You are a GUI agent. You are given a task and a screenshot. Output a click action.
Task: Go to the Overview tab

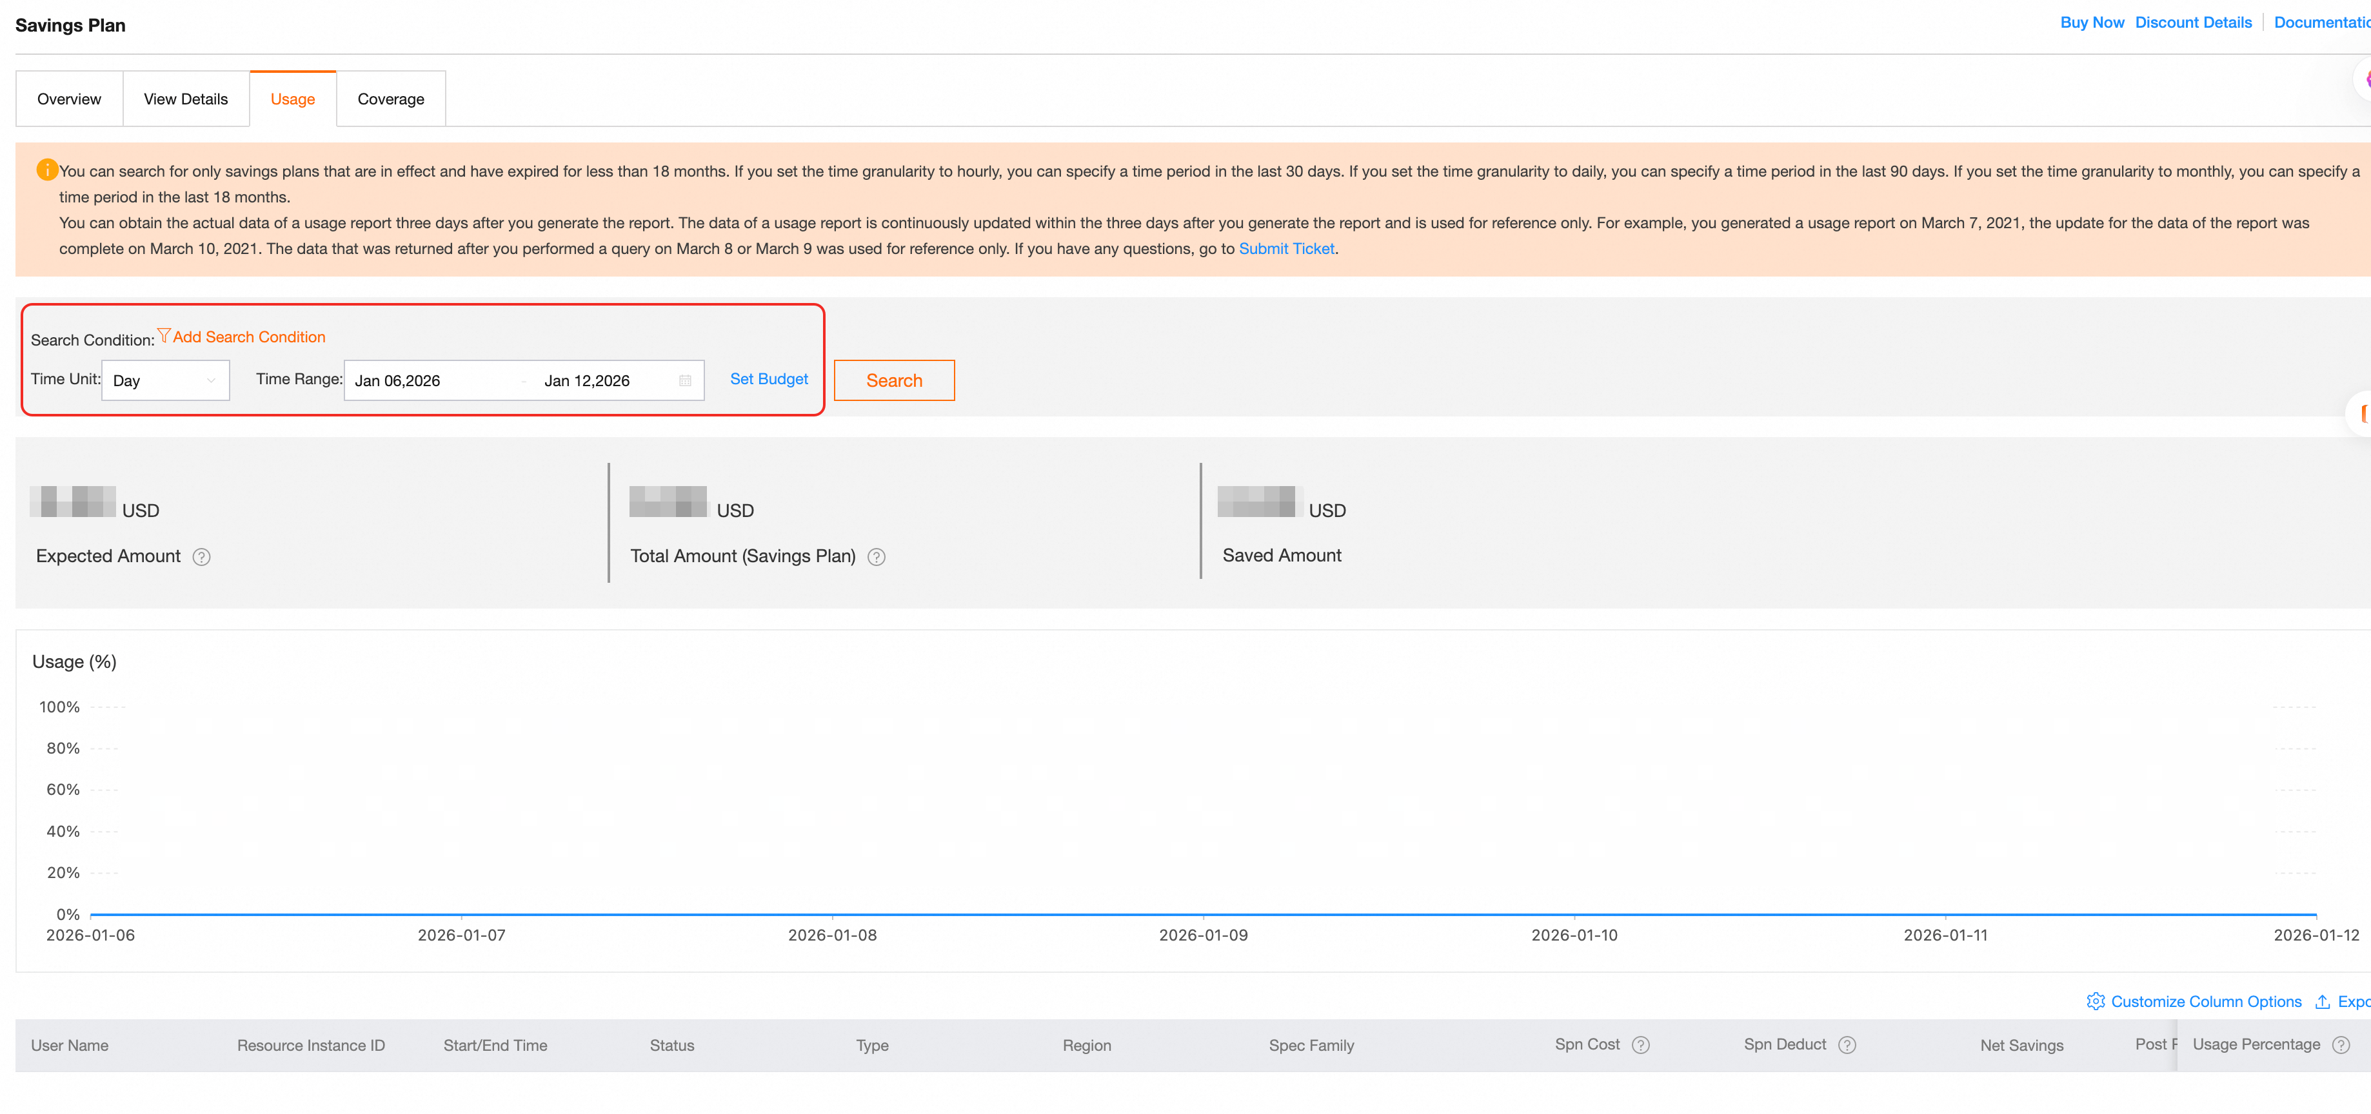point(69,99)
